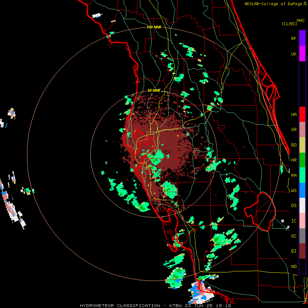This screenshot has height=308, width=308.
Task: Click the GR legend label
Action: (294, 130)
